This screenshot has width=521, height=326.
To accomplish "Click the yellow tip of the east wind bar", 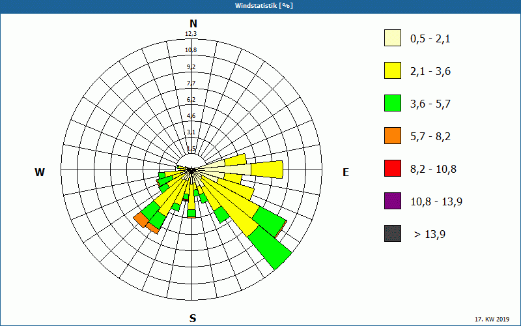I will pyautogui.click(x=267, y=170).
